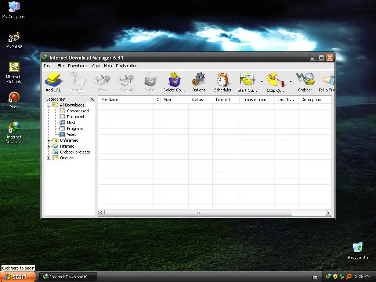This screenshot has height=282, width=376.
Task: Click the horizontal scrollbar left arrow
Action: [x=101, y=213]
